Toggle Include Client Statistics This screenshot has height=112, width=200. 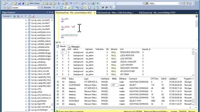point(77,7)
